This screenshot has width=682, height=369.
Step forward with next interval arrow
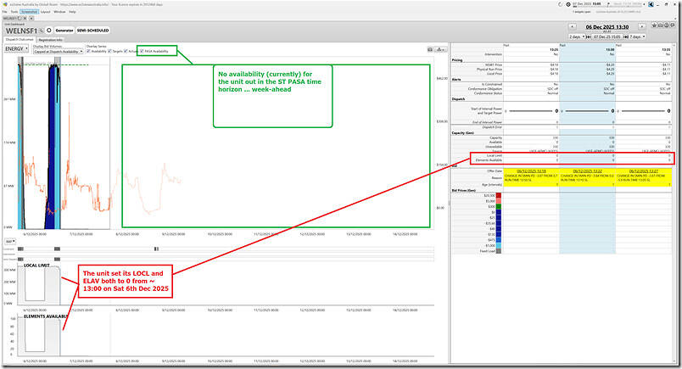[x=642, y=26]
